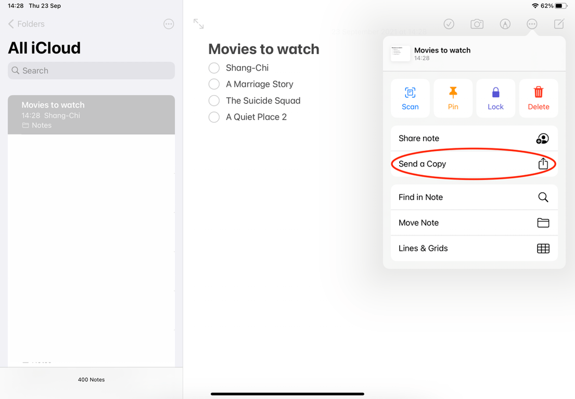Image resolution: width=575 pixels, height=399 pixels.
Task: Click The Suicide Squad text
Action: pyautogui.click(x=263, y=101)
